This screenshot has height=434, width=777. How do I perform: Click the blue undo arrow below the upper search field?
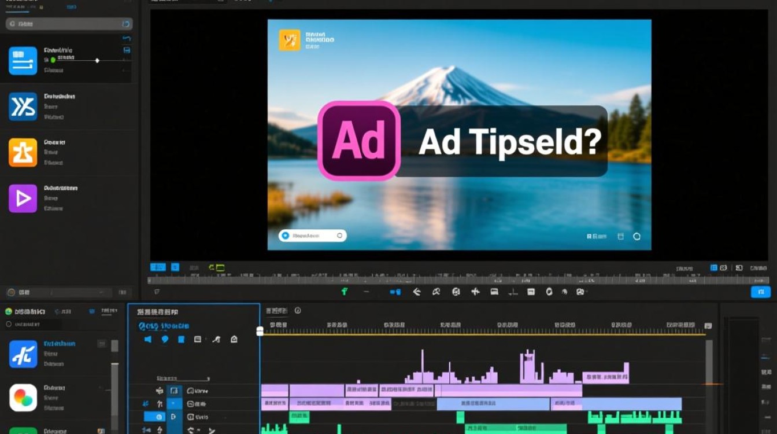127,39
